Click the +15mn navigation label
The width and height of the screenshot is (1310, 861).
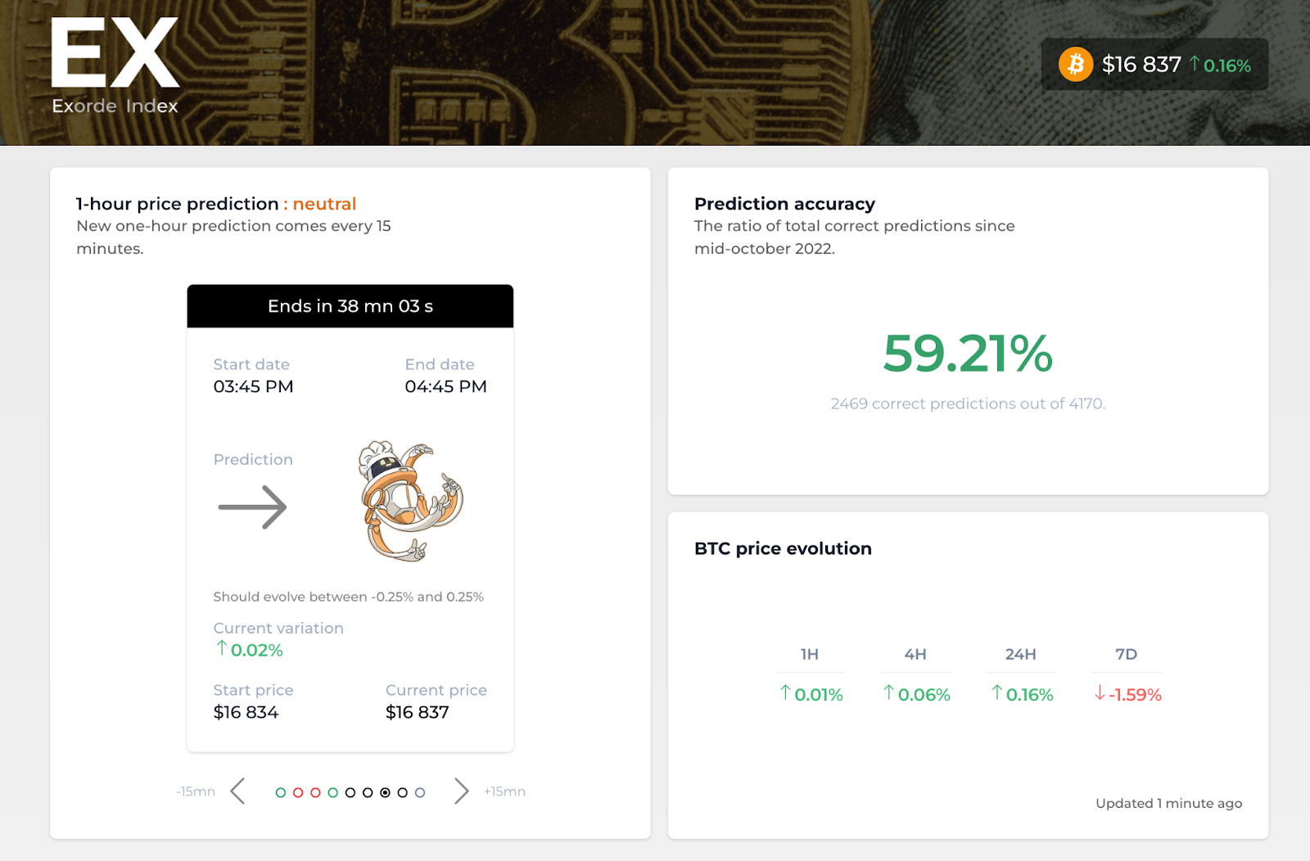pyautogui.click(x=504, y=791)
